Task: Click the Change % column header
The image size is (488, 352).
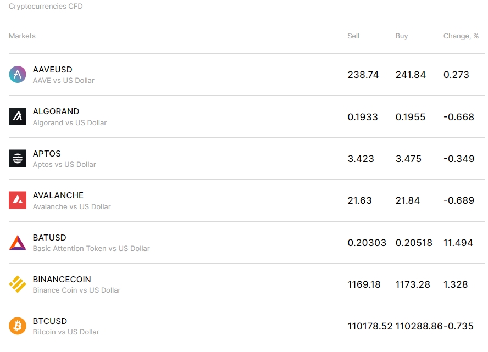Action: 459,36
